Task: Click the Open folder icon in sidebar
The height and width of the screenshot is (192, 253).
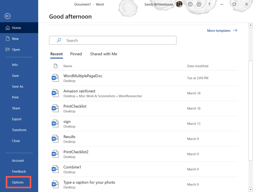Action: point(7,49)
